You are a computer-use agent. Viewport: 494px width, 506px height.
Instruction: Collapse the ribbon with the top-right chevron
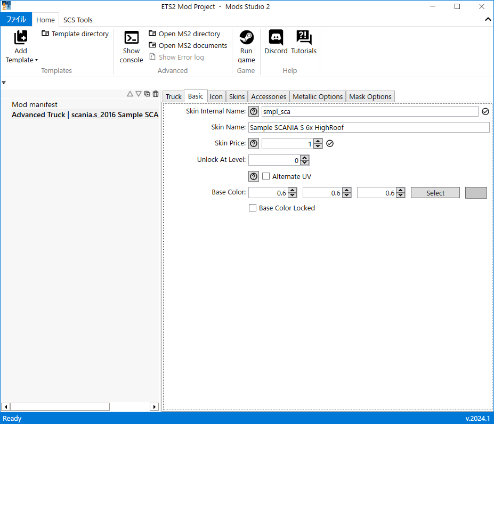488,20
